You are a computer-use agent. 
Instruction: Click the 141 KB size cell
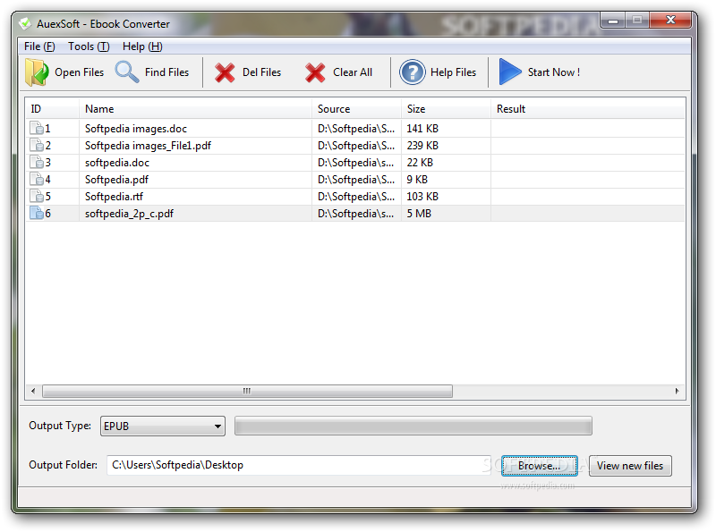(x=422, y=129)
